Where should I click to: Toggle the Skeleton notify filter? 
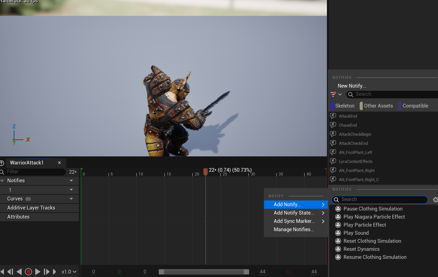pos(343,106)
